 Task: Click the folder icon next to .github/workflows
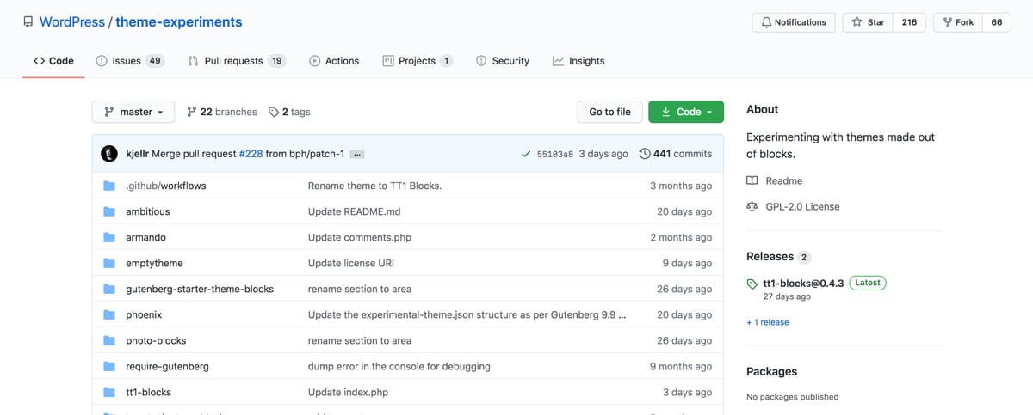(x=109, y=186)
